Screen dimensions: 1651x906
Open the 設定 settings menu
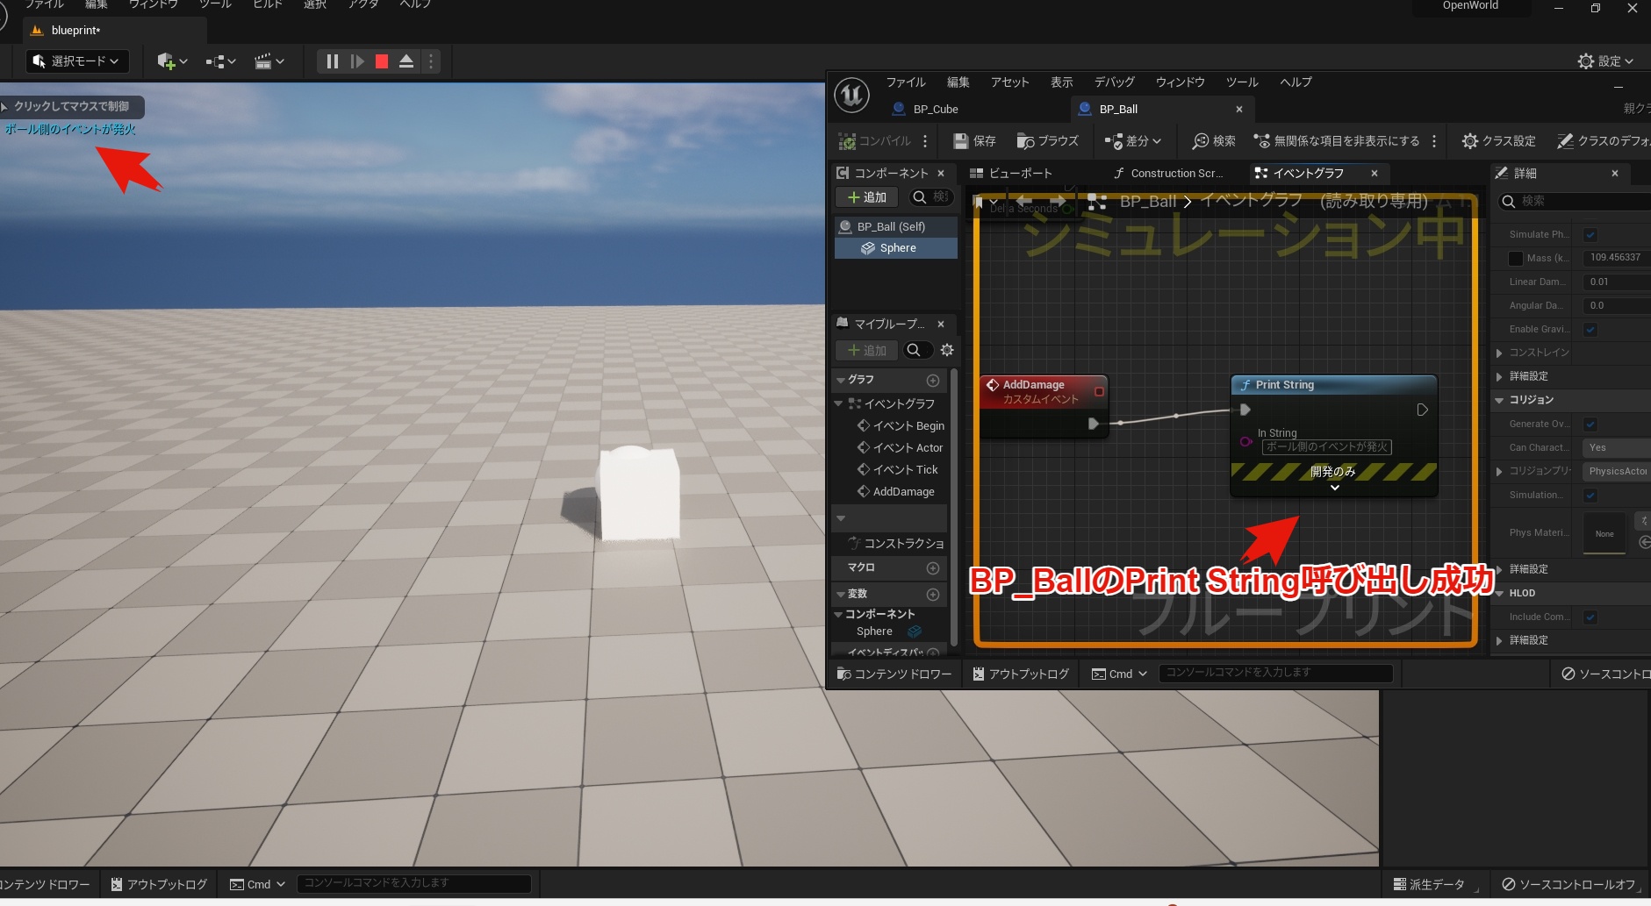tap(1605, 61)
